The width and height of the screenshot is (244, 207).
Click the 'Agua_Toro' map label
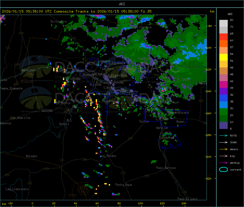pos(29,70)
